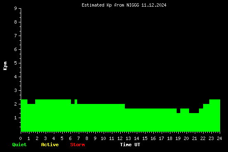Select the green Quiet legend label
The height and width of the screenshot is (152, 228).
[x=19, y=145]
